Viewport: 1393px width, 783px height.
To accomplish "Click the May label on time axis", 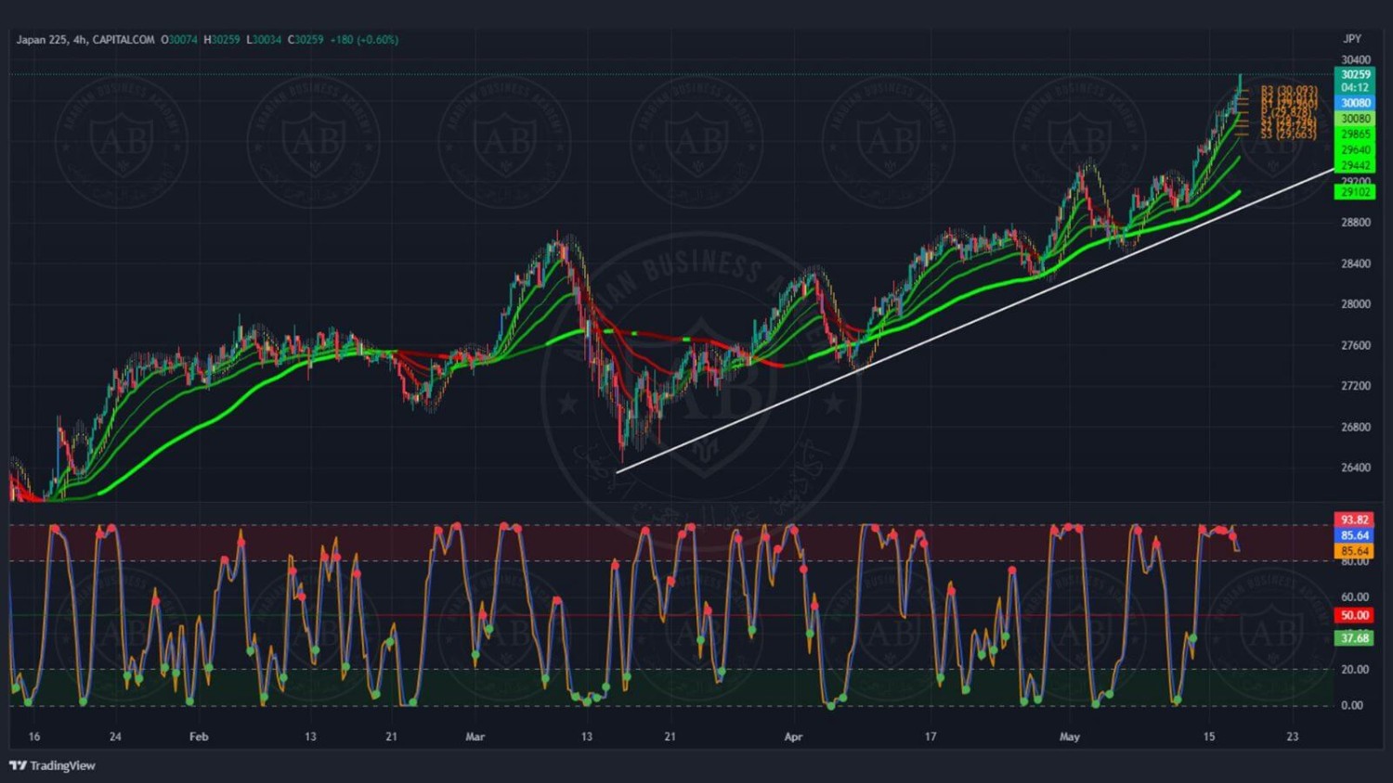I will (1070, 737).
